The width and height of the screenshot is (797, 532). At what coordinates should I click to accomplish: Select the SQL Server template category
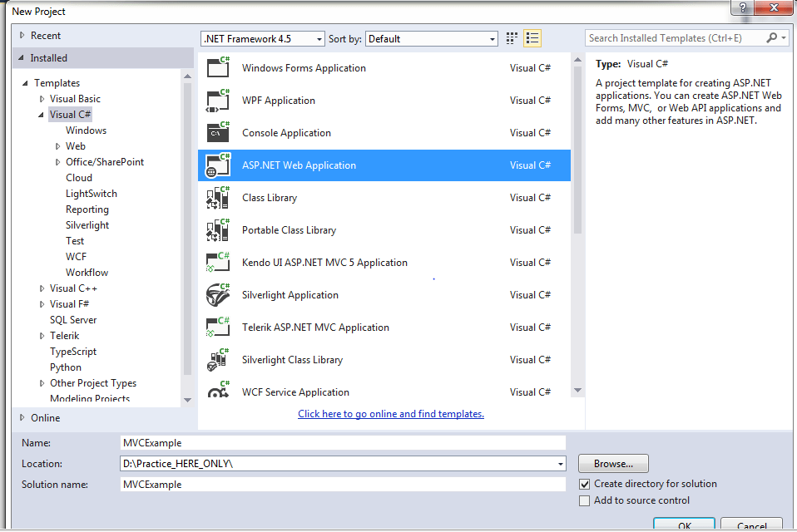click(x=73, y=320)
